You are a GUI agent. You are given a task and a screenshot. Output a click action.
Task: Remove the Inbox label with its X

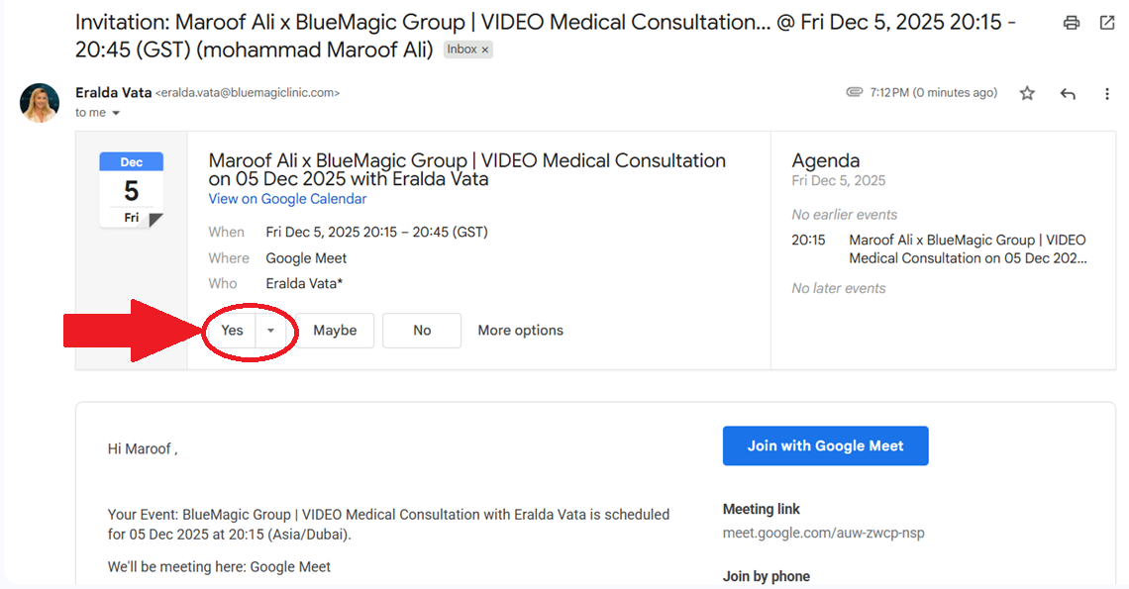485,49
